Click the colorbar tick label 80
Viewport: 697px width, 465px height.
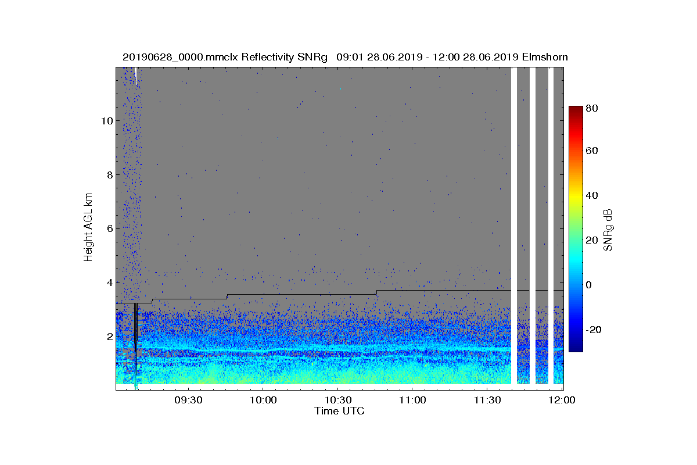[592, 108]
